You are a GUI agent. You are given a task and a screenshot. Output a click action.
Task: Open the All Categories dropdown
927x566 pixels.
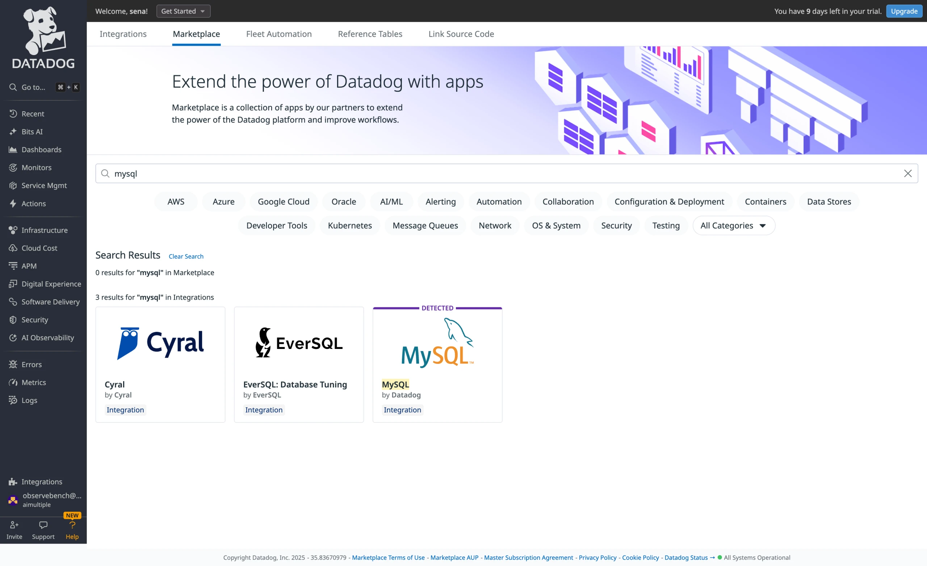[x=734, y=225]
